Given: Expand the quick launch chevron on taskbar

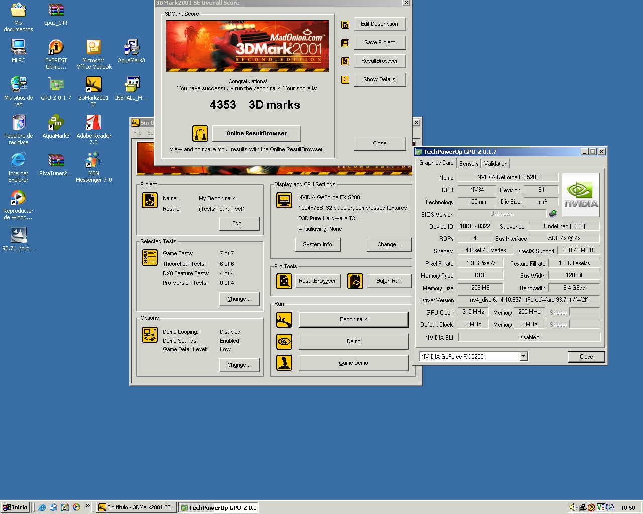Looking at the screenshot, I should click(x=87, y=506).
